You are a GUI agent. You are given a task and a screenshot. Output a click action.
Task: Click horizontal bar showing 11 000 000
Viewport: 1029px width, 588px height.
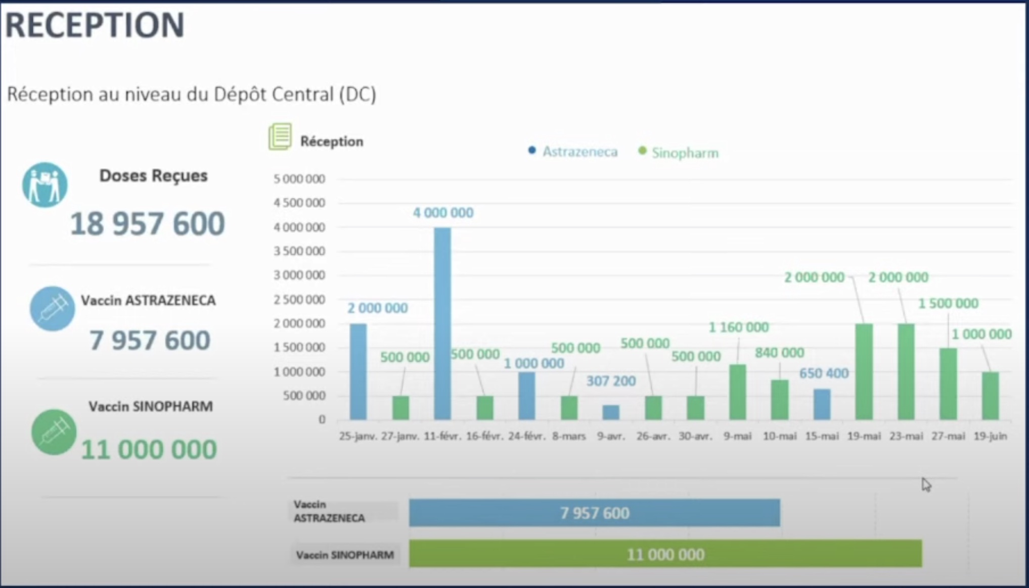point(665,554)
